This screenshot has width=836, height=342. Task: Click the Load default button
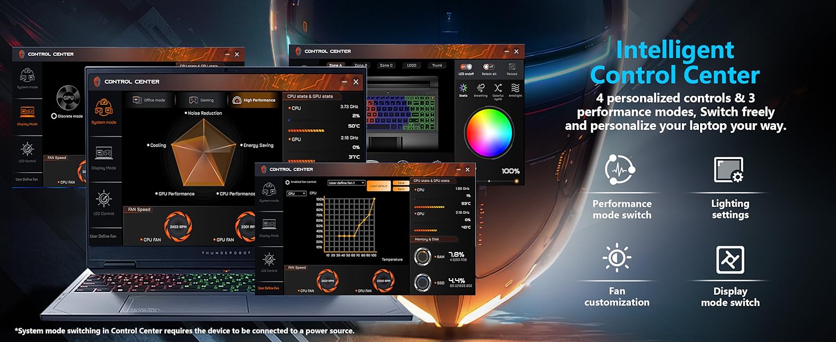point(379,186)
